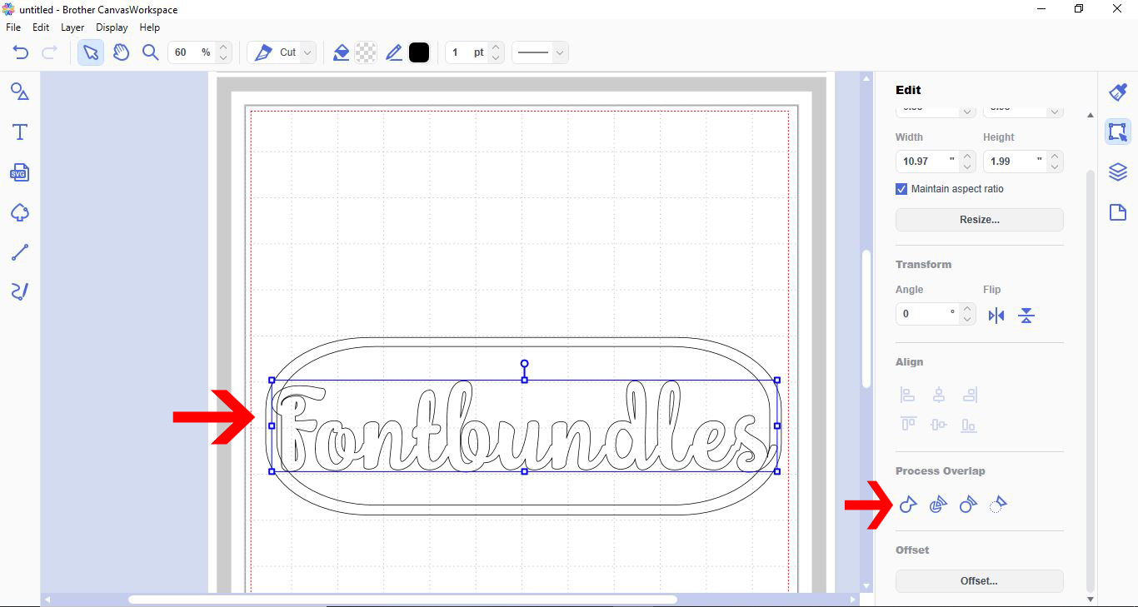Flip selection horizontally

[x=996, y=316]
